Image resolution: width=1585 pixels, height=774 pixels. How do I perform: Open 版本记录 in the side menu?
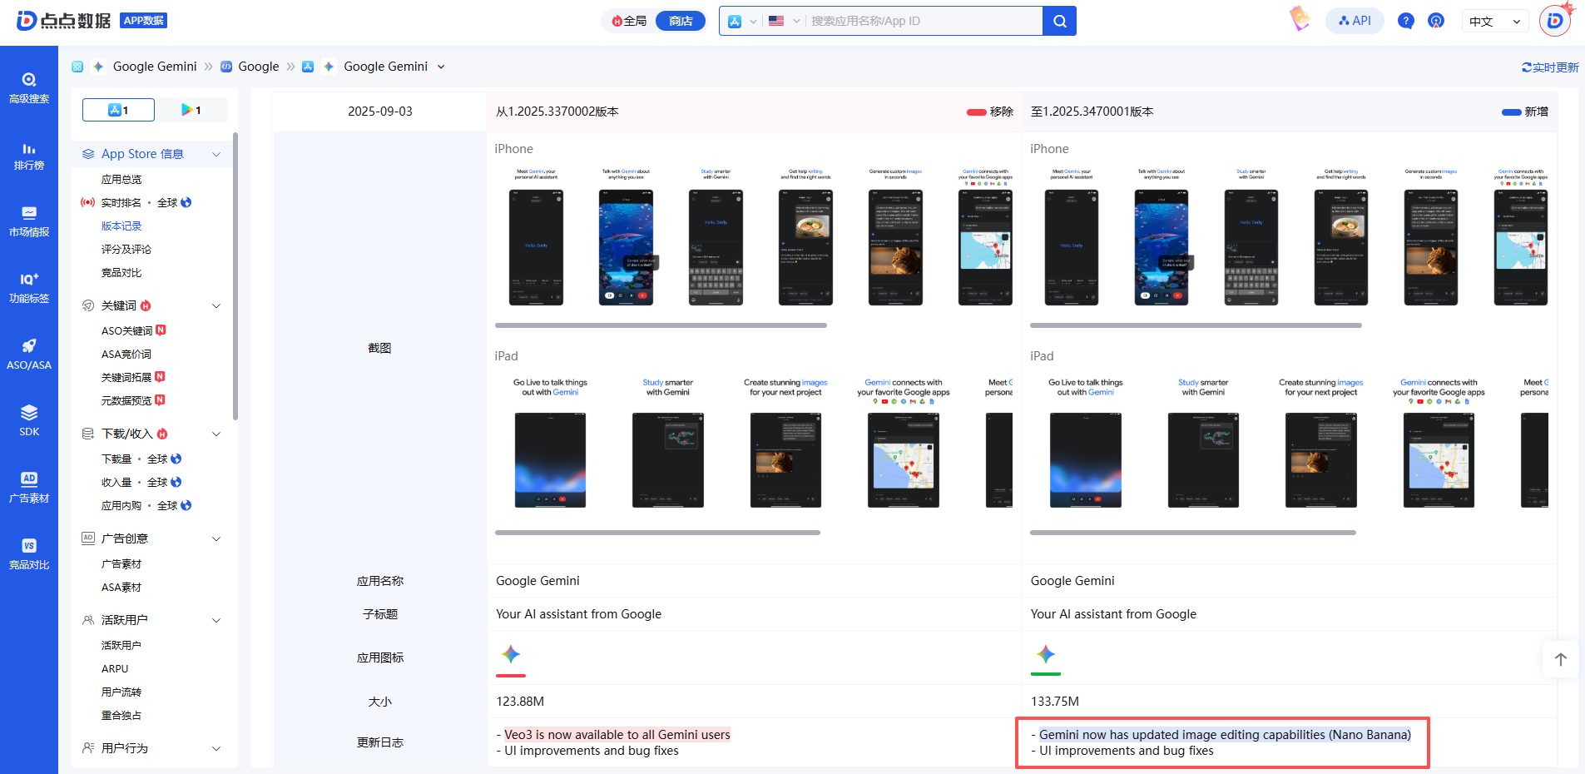(121, 226)
